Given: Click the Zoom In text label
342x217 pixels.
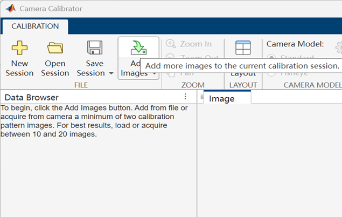Looking at the screenshot, I should (196, 44).
